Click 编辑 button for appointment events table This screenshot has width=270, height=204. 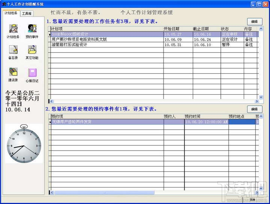pos(255,109)
